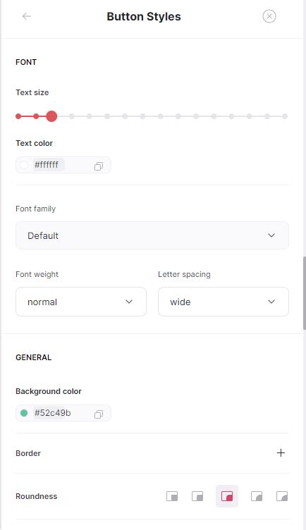The width and height of the screenshot is (306, 530).
Task: Set text size to the last slider stop
Action: point(285,116)
